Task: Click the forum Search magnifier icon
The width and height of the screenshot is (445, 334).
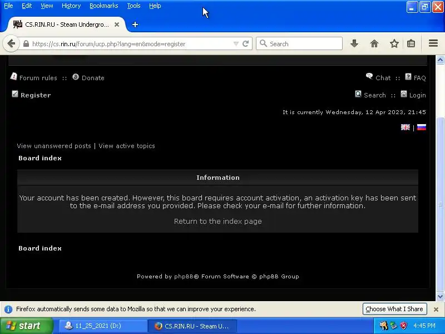Action: pyautogui.click(x=358, y=94)
